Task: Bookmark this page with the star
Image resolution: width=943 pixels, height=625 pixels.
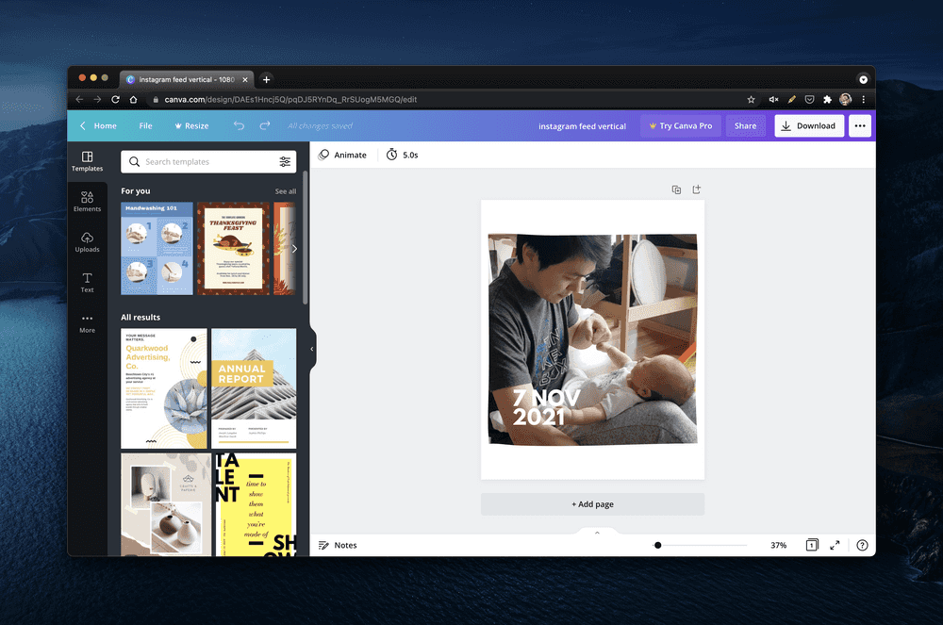Action: 752,99
